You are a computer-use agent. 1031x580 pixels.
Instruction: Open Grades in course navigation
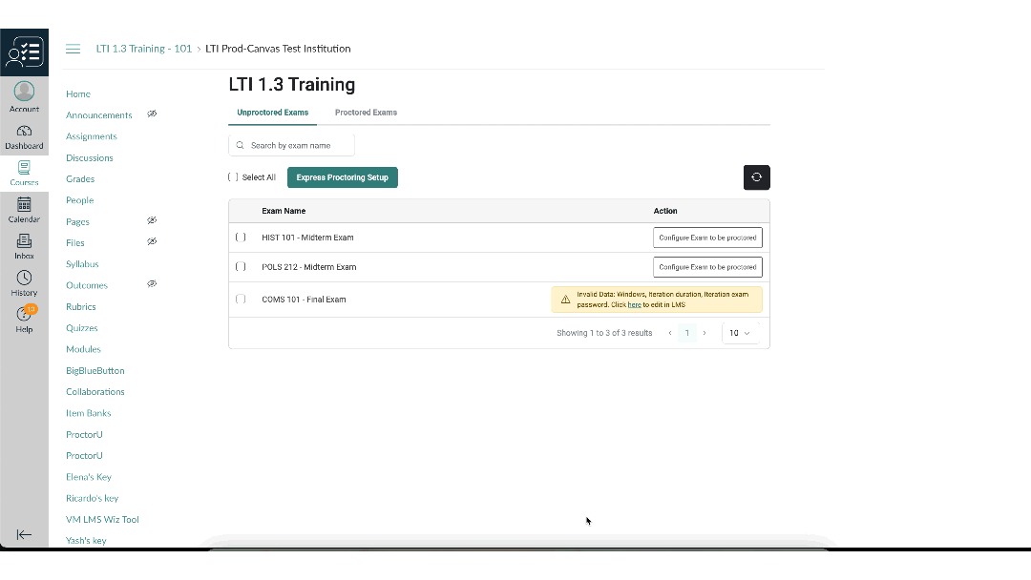point(80,178)
